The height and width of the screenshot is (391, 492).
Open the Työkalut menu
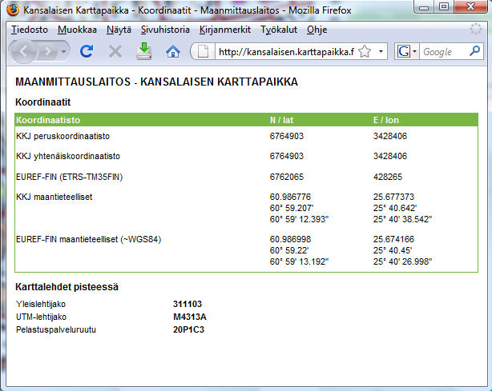coord(279,30)
